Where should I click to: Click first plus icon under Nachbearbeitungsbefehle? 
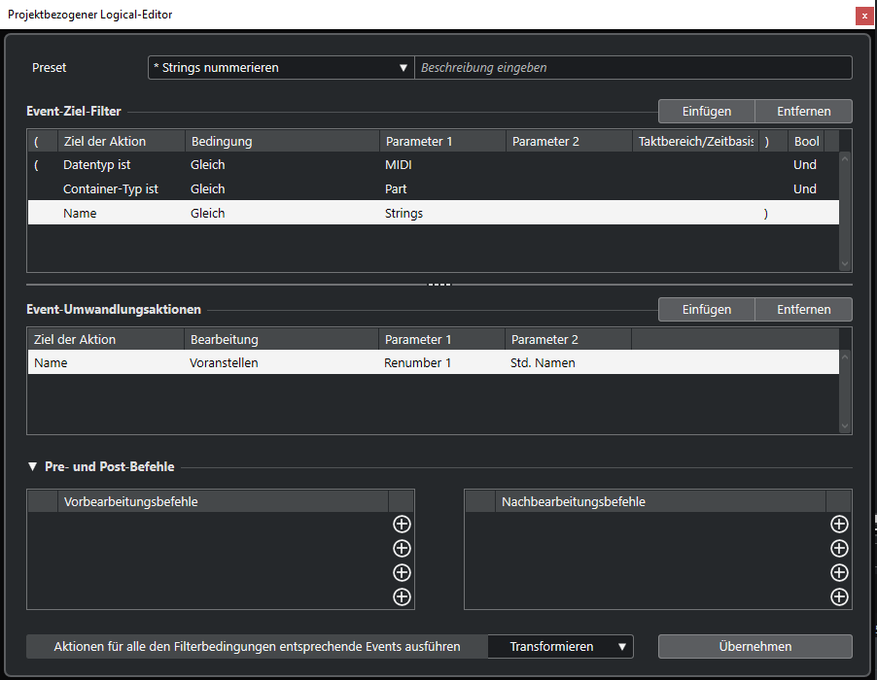(839, 524)
